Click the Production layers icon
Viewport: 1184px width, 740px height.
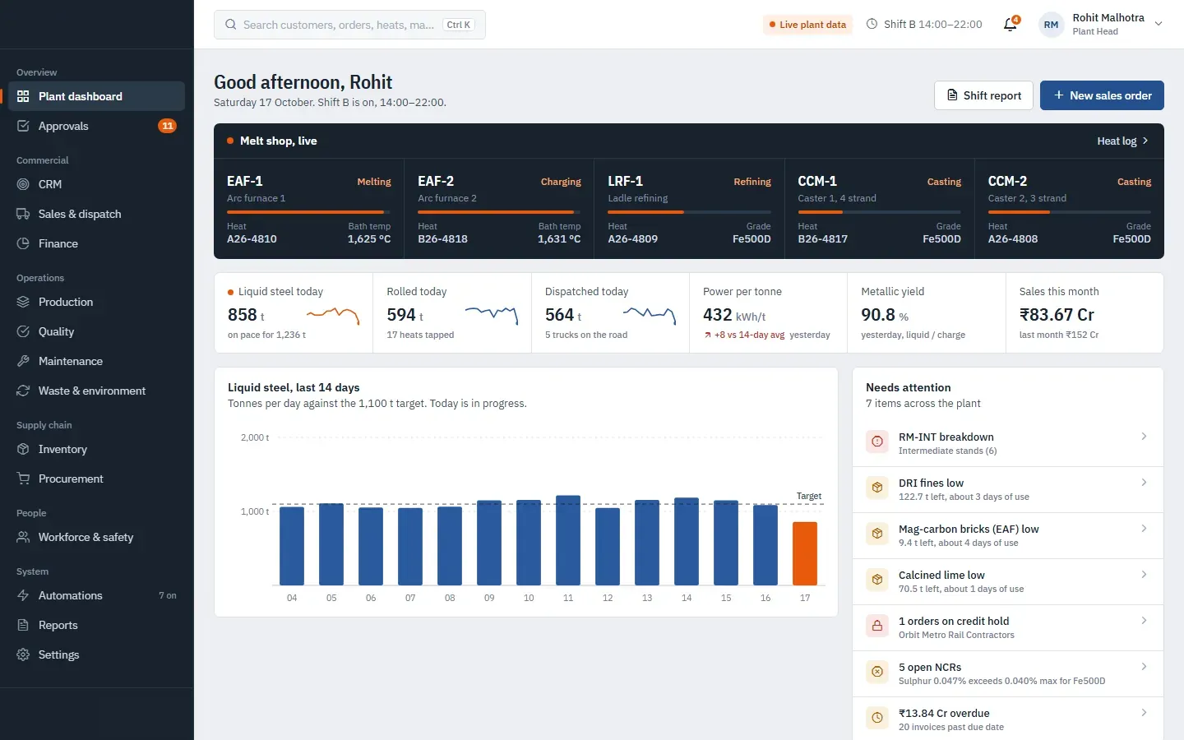pyautogui.click(x=23, y=302)
